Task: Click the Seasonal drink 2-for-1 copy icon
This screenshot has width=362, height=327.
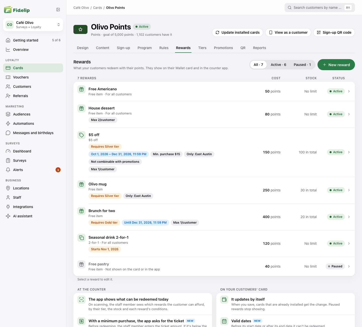Action: [x=81, y=238]
